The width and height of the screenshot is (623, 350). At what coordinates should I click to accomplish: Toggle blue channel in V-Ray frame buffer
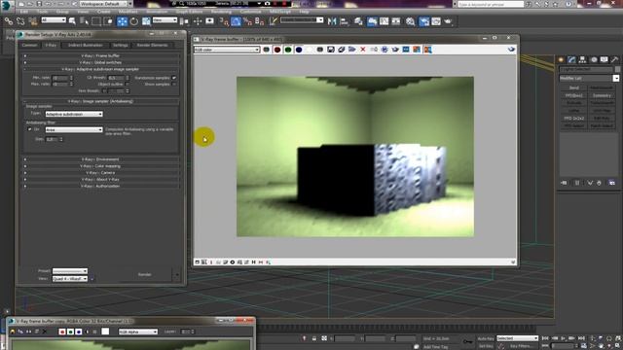tap(299, 50)
